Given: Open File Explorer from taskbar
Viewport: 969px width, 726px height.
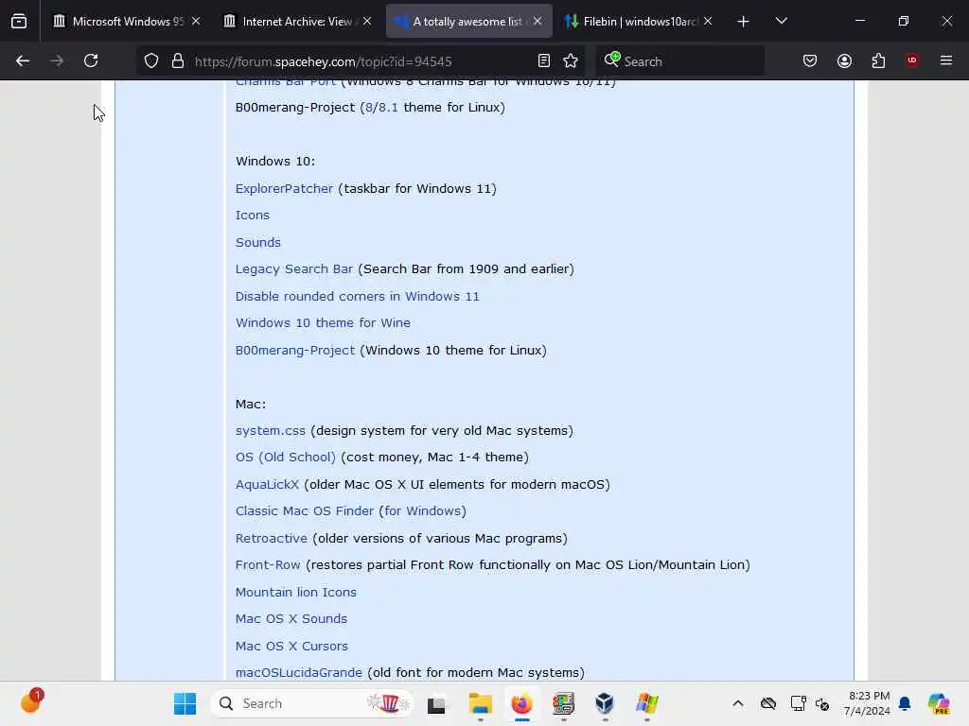Looking at the screenshot, I should tap(480, 703).
